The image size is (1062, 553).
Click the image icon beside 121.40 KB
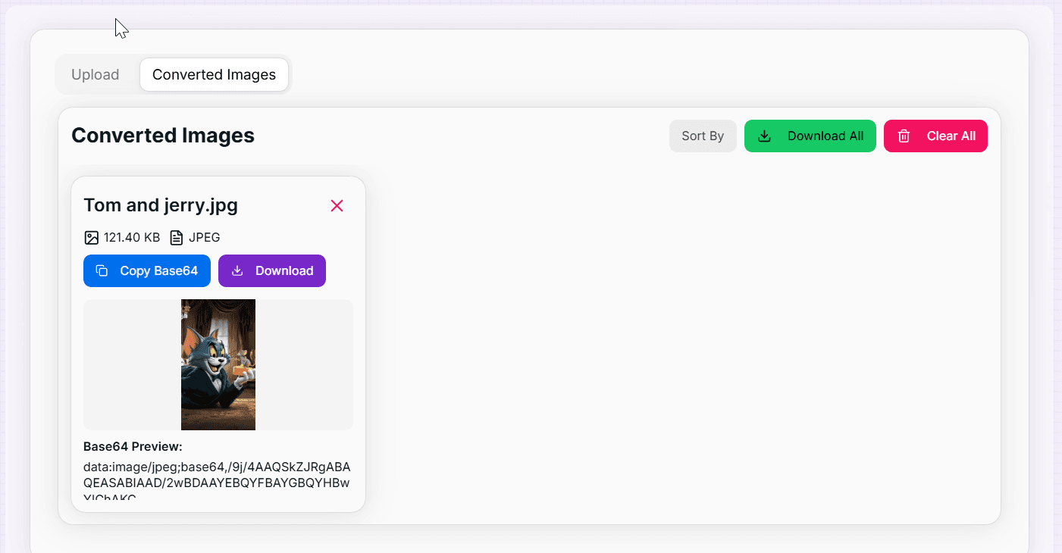(x=91, y=237)
